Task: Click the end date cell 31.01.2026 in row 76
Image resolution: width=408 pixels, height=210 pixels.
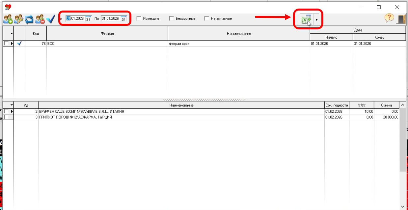Action: click(x=379, y=44)
